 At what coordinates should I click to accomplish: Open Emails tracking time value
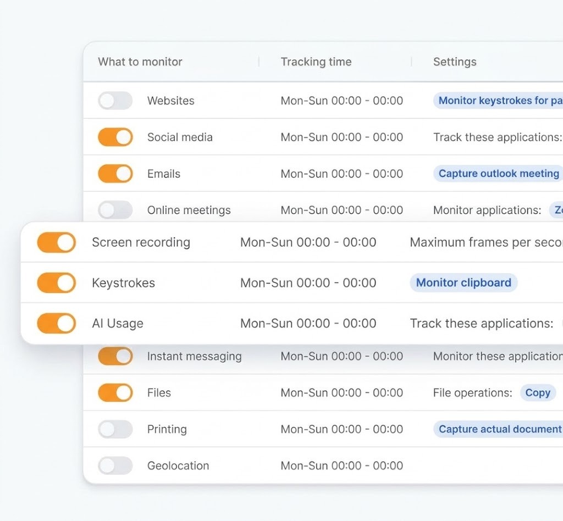tap(342, 174)
